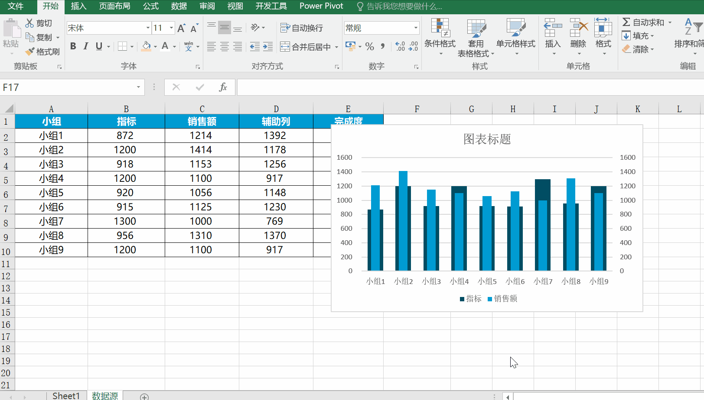Click AutoSum (自动求和)
Image resolution: width=704 pixels, height=400 pixels.
coord(643,22)
